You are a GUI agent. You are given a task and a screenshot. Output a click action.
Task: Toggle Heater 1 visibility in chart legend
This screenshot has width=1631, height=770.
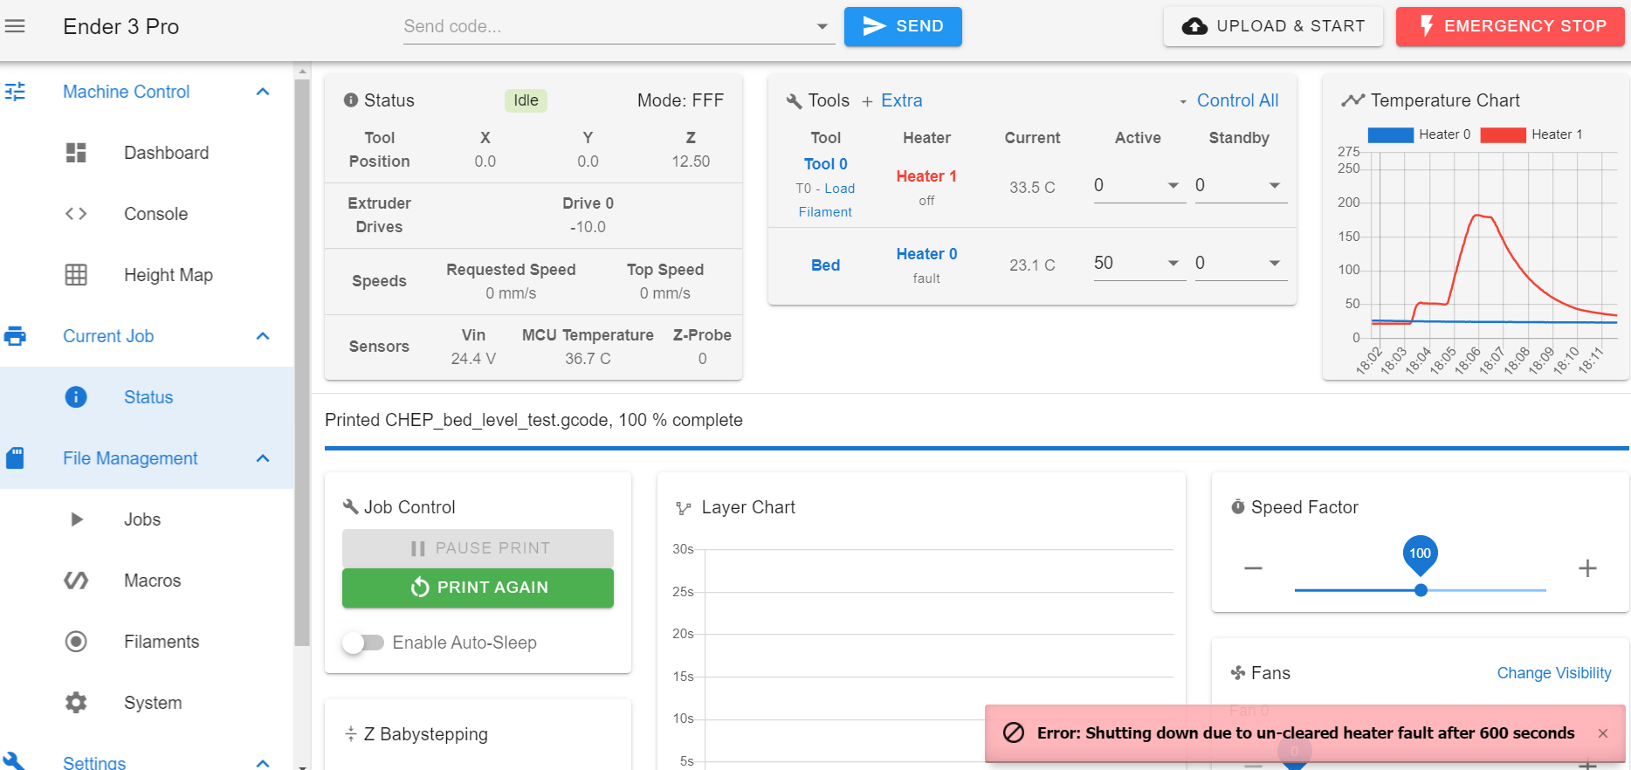click(x=1532, y=134)
